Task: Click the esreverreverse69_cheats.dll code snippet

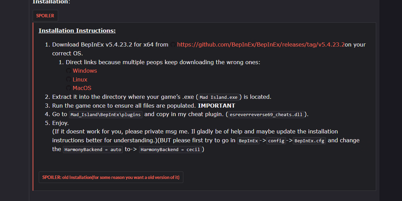Action: pyautogui.click(x=266, y=115)
